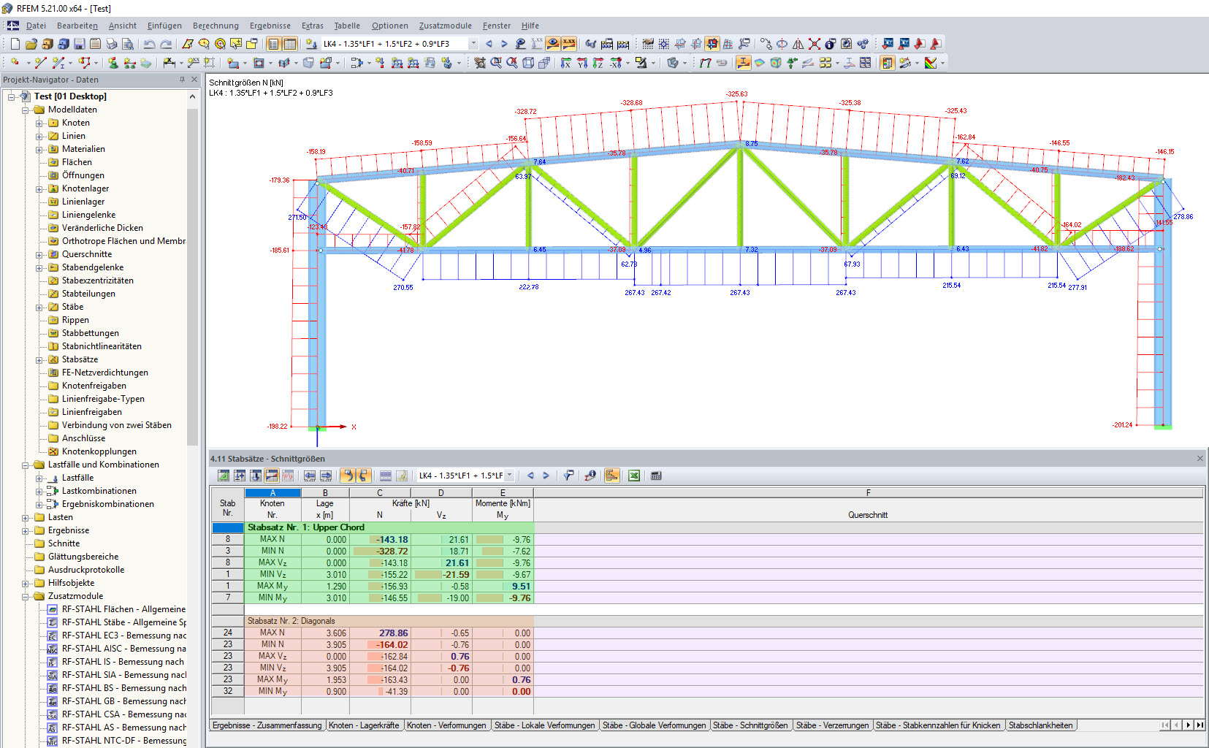Click the color palette icon in second toolbar
The height and width of the screenshot is (748, 1209).
pyautogui.click(x=931, y=63)
